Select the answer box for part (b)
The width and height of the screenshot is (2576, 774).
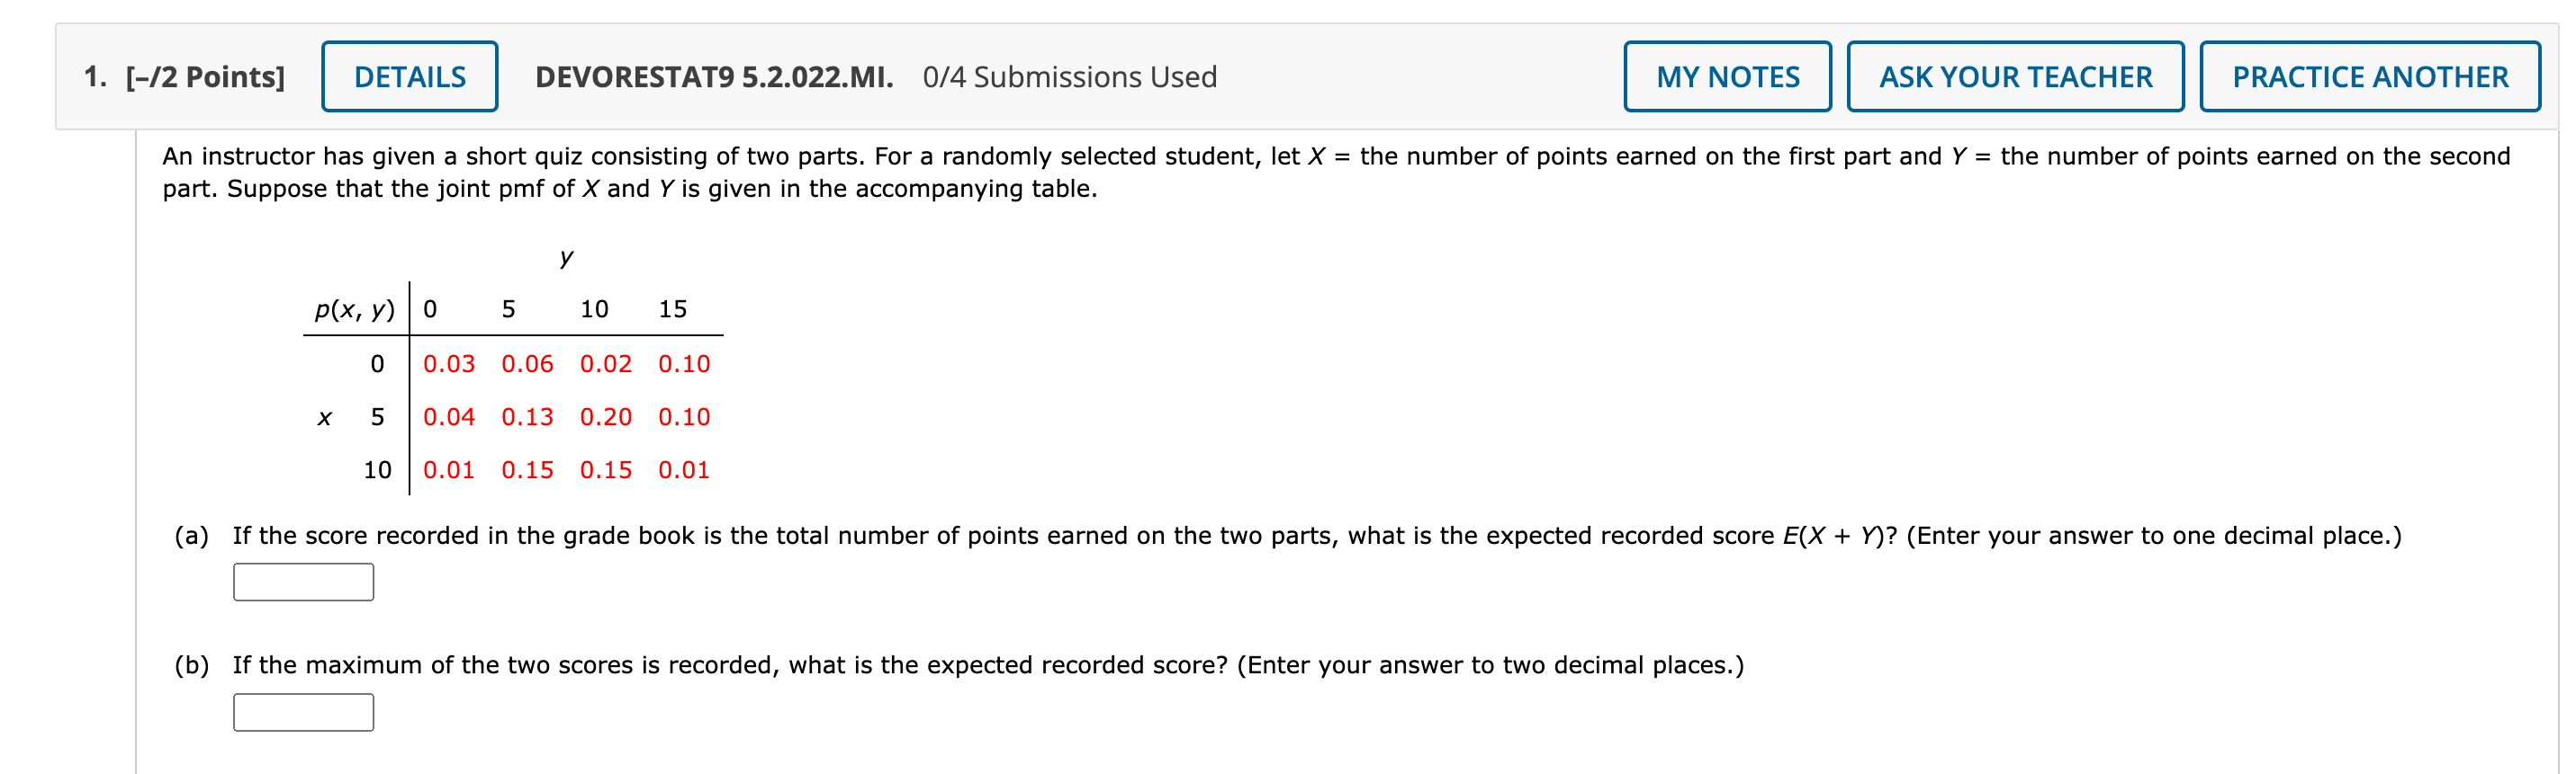coord(303,711)
